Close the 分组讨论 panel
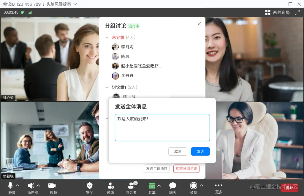This screenshot has width=304, height=196. coord(199,24)
